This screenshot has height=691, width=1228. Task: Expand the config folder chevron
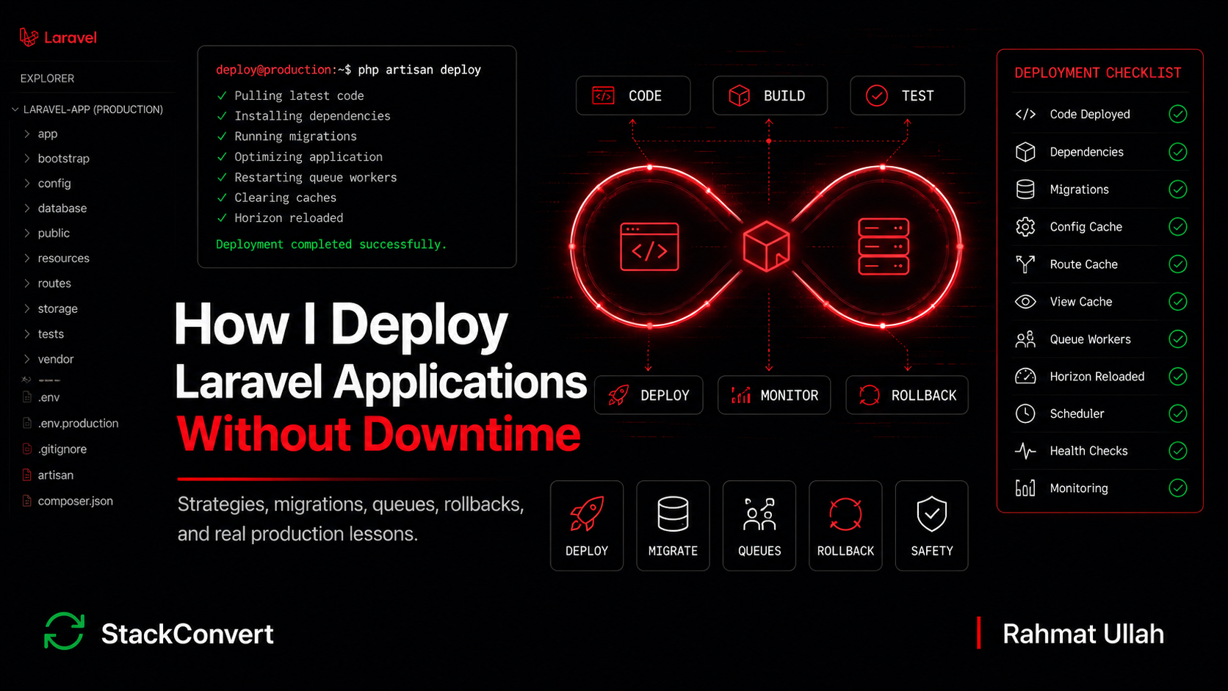(27, 183)
